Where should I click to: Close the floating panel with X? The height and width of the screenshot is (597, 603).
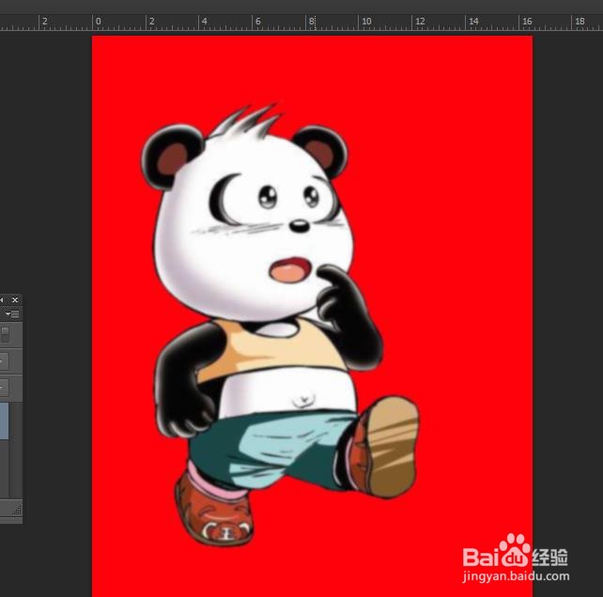[x=15, y=299]
